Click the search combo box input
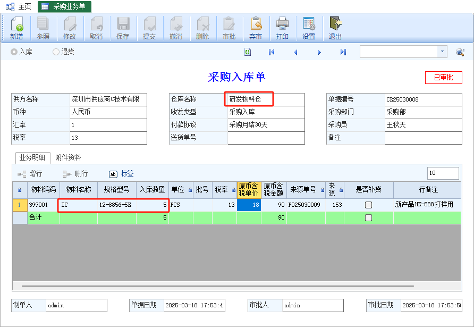Viewport: 474px width, 327px height. [x=399, y=52]
